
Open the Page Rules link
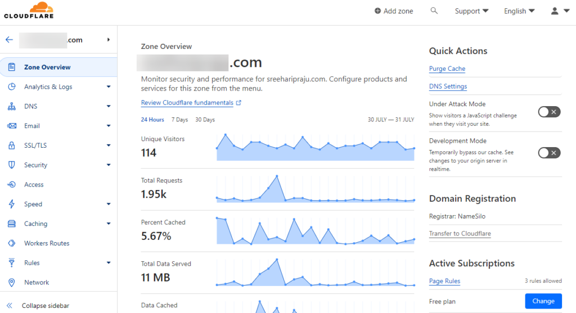coord(444,281)
